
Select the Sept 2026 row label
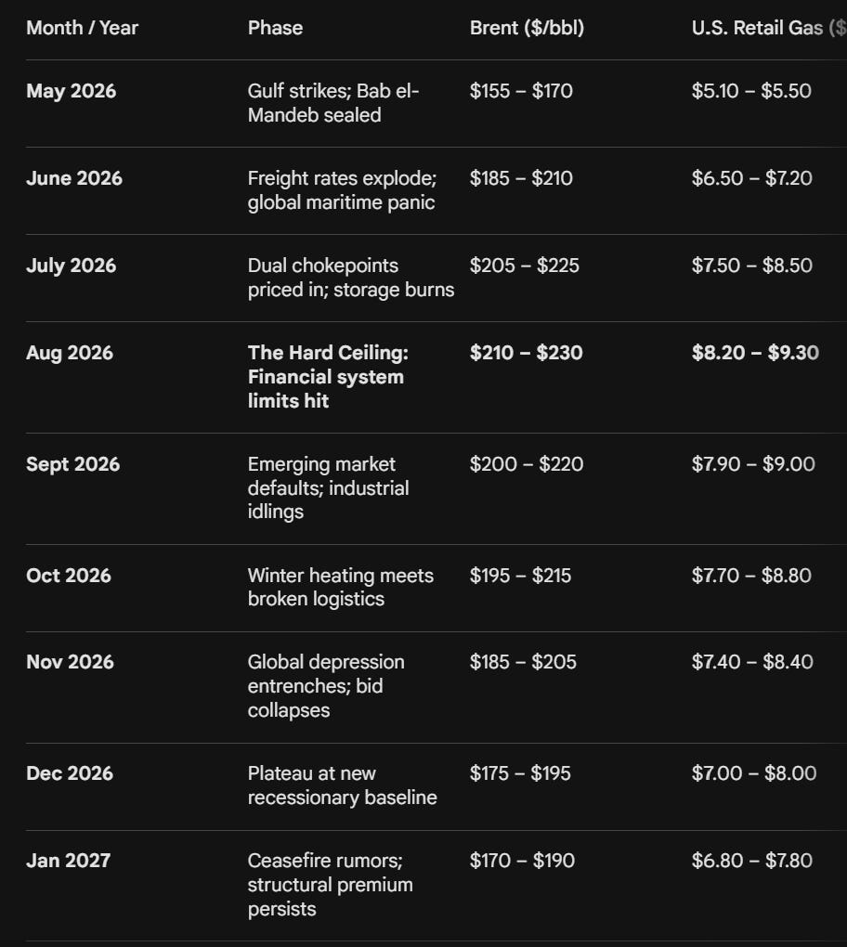tap(73, 464)
